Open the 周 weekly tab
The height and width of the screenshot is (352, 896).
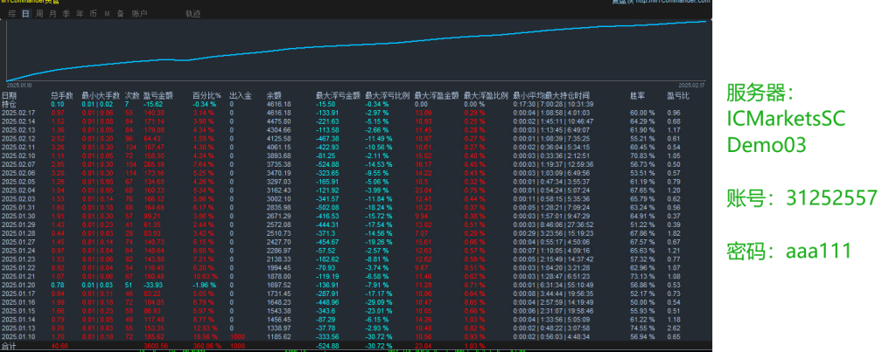coord(38,14)
